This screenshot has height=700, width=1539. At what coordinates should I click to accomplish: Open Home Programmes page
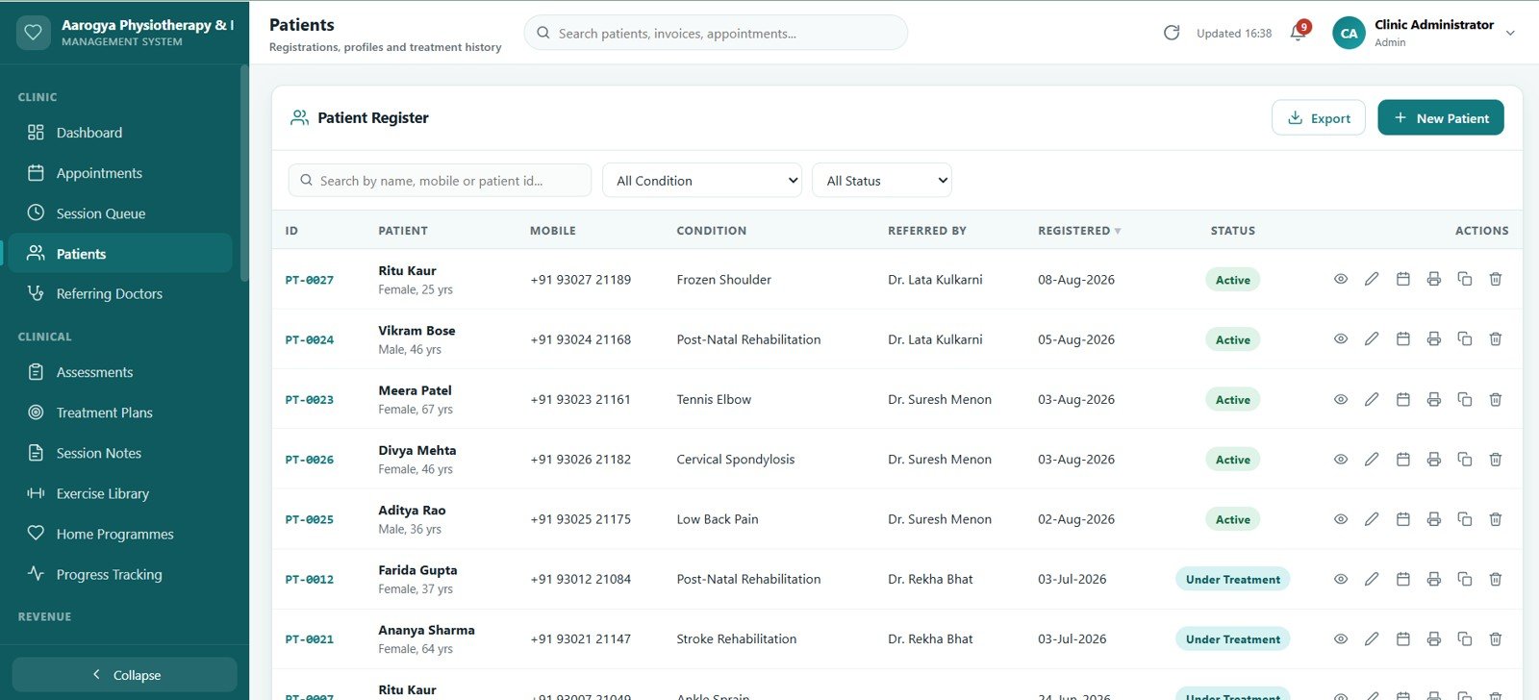point(120,534)
